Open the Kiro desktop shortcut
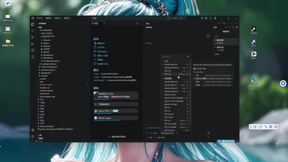This screenshot has width=288, height=162. pos(254,43)
